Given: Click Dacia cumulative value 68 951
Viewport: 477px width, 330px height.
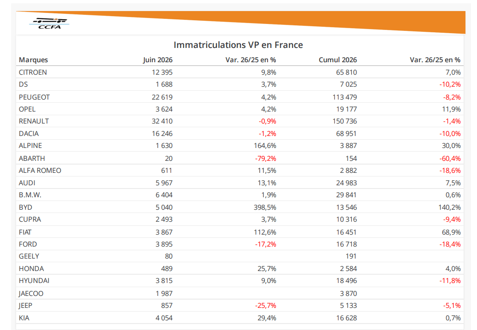Looking at the screenshot, I should (346, 134).
